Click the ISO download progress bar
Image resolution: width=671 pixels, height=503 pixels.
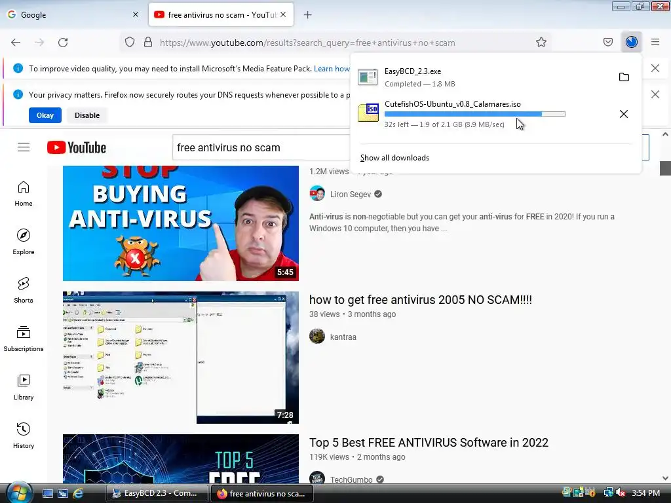pyautogui.click(x=474, y=114)
